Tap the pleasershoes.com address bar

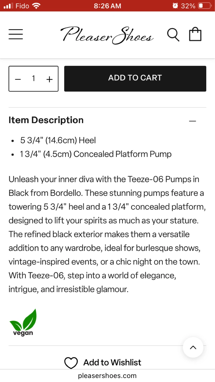(x=107, y=376)
